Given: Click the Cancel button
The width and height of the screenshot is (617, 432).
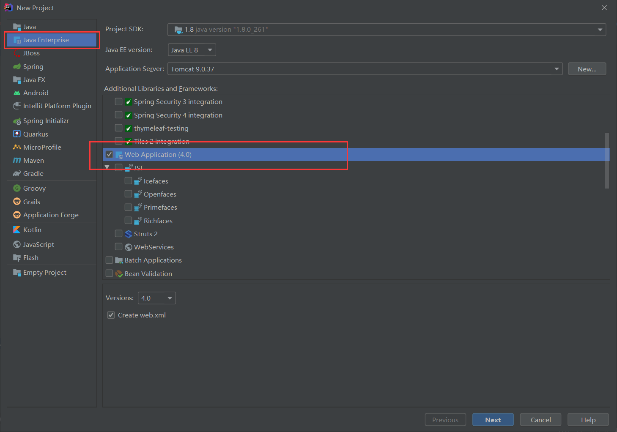Looking at the screenshot, I should click(x=541, y=420).
